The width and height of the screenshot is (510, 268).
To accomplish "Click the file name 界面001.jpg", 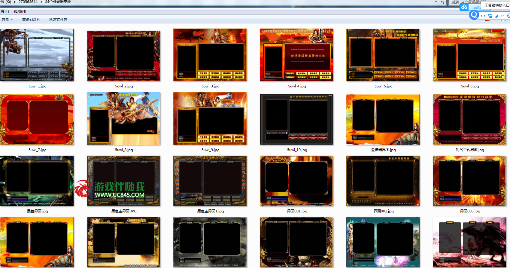I will point(297,211).
